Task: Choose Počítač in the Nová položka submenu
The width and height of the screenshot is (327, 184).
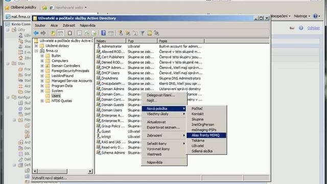Action: (x=206, y=108)
